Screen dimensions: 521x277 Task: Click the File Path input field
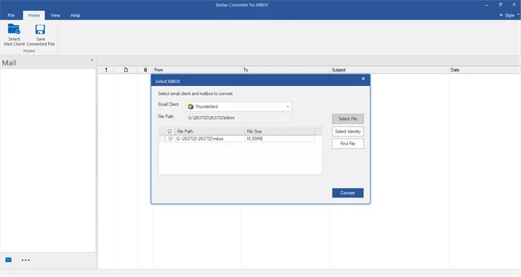click(x=239, y=117)
